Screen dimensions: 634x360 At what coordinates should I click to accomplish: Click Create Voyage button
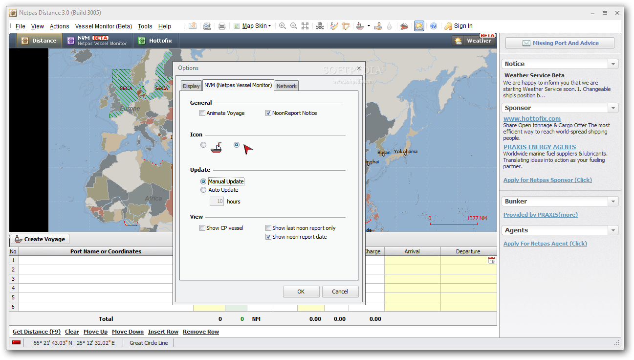(40, 239)
